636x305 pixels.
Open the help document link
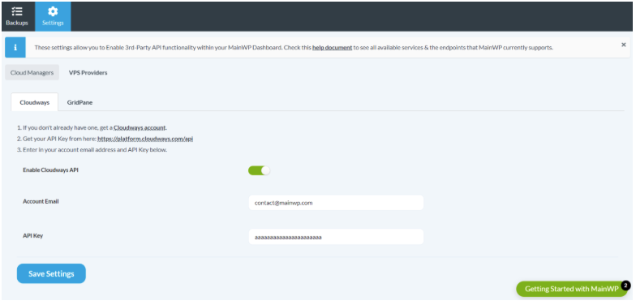pos(333,47)
